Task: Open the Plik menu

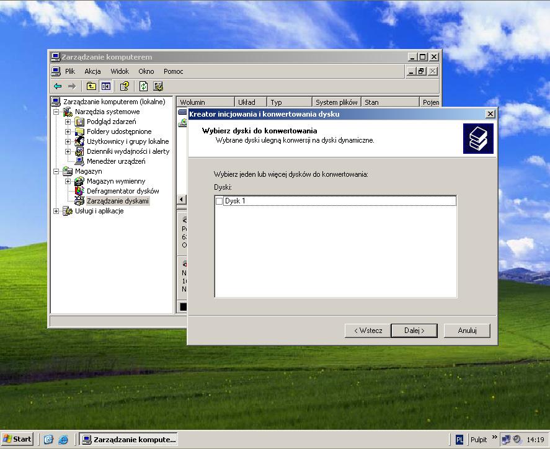Action: (x=70, y=71)
